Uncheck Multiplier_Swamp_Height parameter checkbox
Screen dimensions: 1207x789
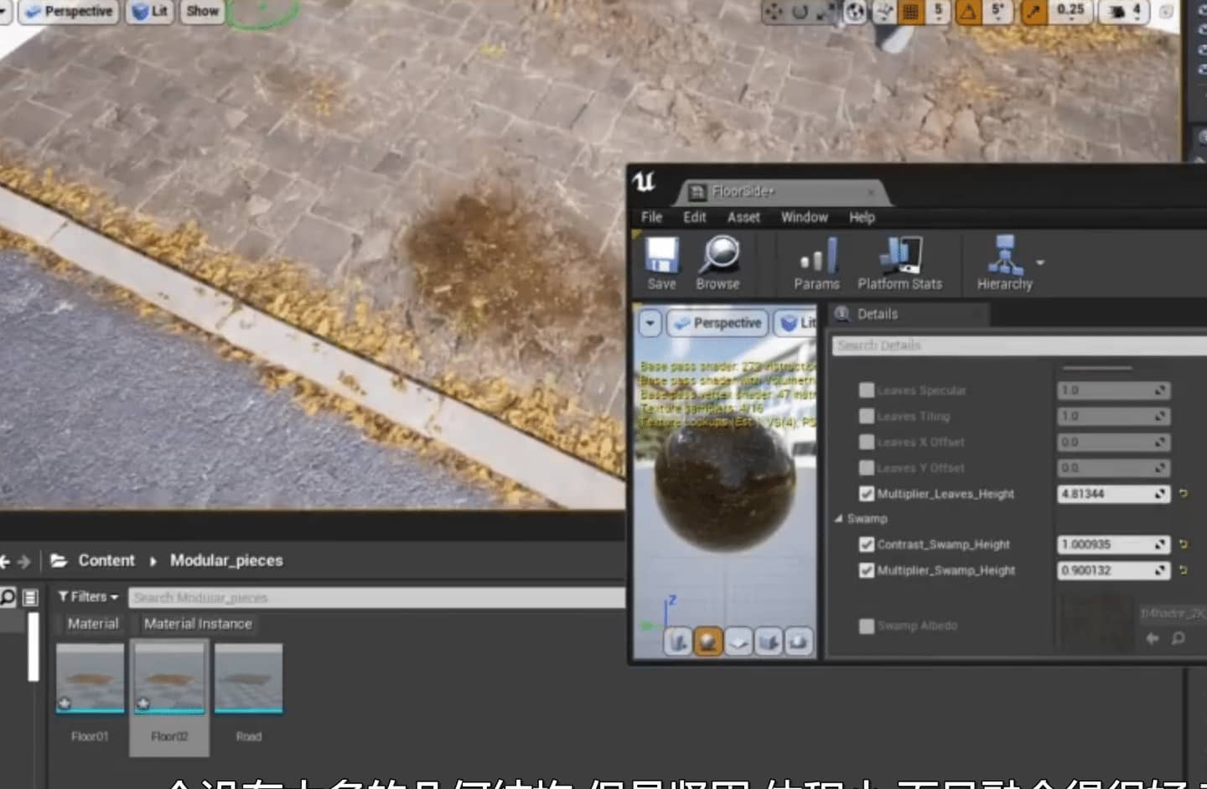pyautogui.click(x=867, y=571)
